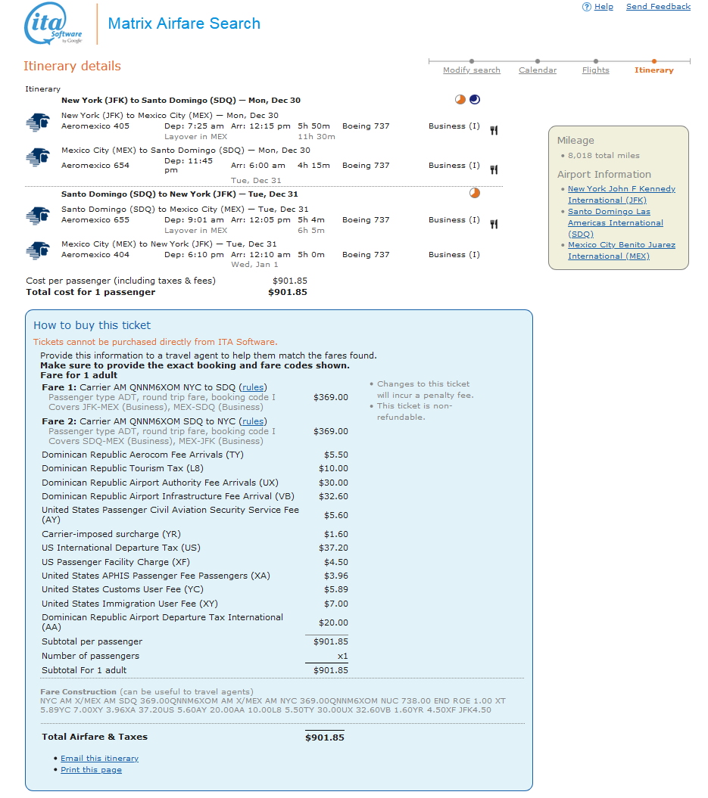
Task: Click the orange progress dot above Itinerary
Action: click(654, 61)
